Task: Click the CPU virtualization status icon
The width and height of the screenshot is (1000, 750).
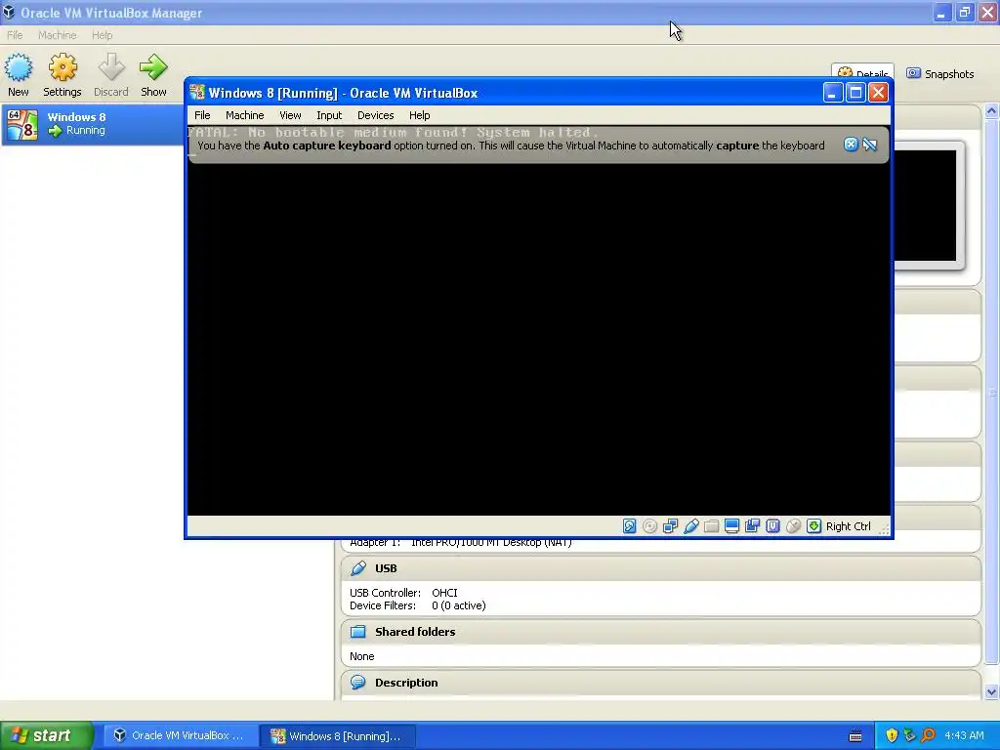Action: (773, 526)
